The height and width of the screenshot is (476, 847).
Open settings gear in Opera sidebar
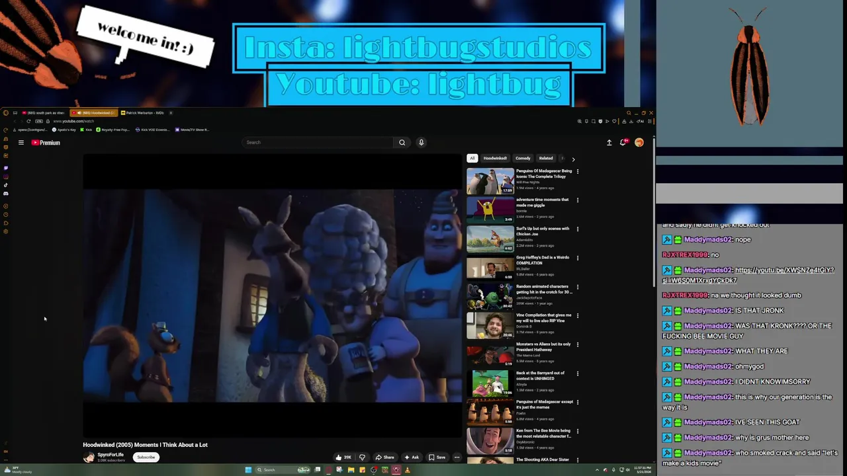tap(6, 231)
